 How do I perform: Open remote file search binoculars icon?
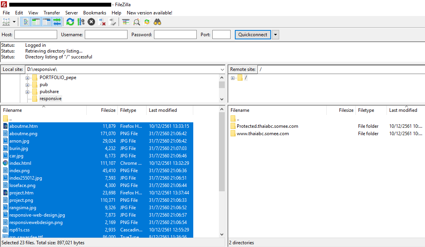click(x=157, y=22)
